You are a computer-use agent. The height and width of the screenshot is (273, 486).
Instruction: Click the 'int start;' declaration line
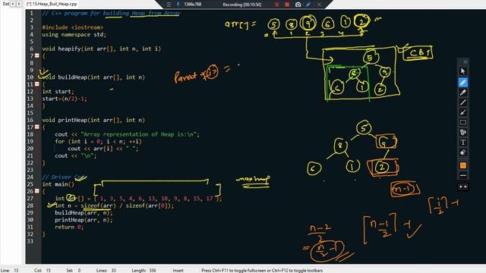pyautogui.click(x=58, y=91)
